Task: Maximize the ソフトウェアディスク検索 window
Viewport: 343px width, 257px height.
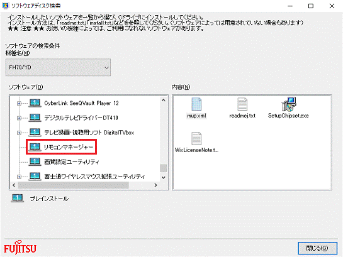Action: [311, 6]
